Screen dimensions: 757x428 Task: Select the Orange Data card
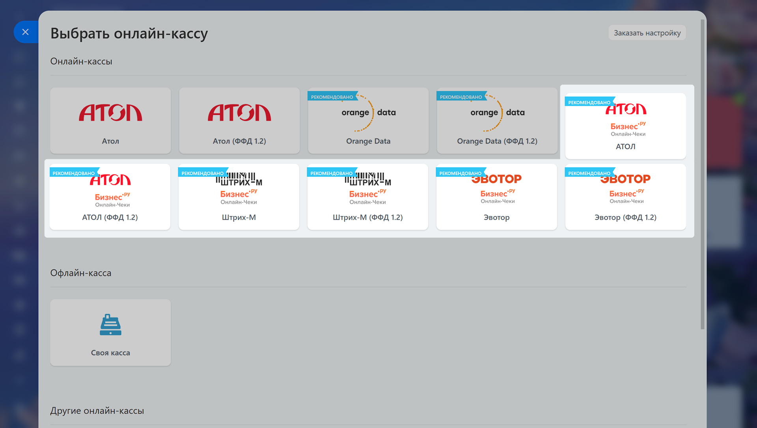pos(368,121)
